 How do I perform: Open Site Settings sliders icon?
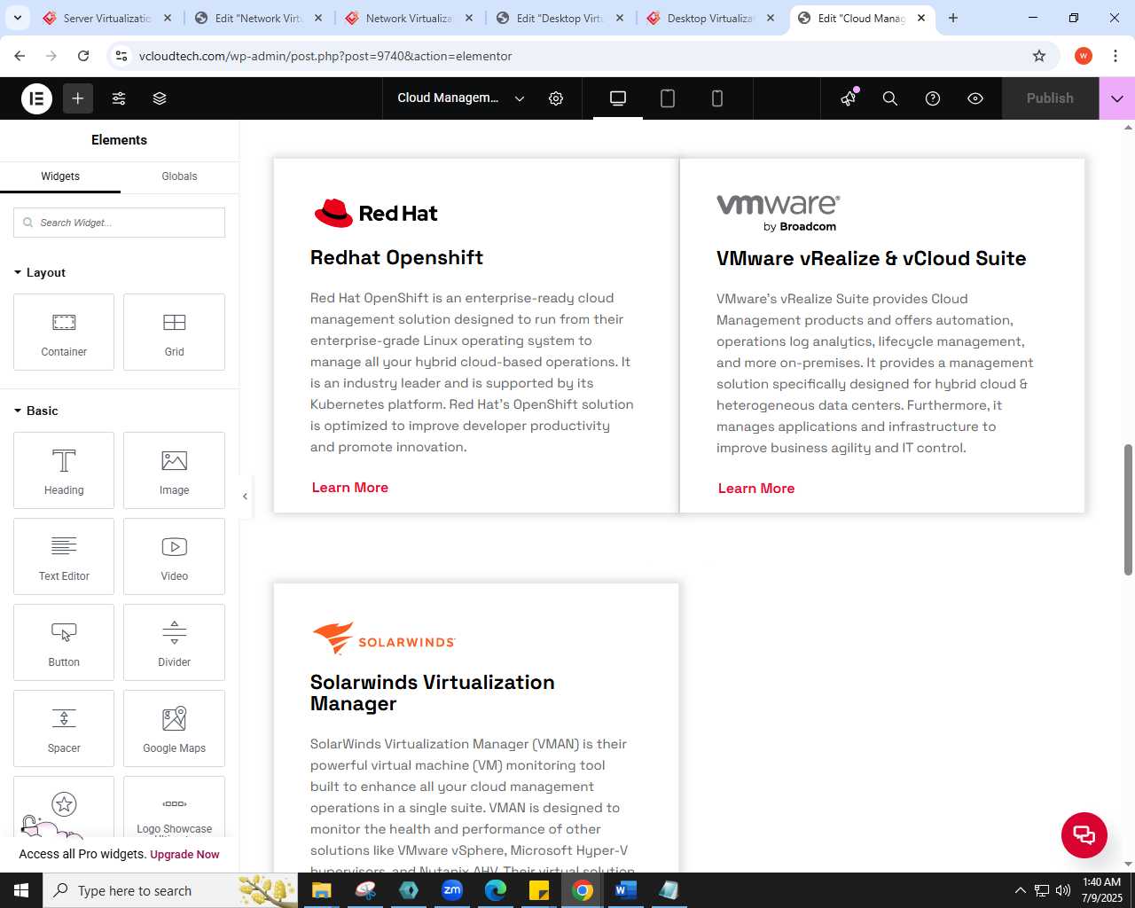pyautogui.click(x=119, y=98)
